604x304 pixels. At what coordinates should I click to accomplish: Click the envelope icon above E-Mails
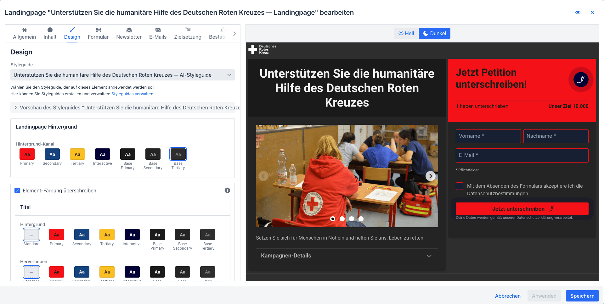158,30
